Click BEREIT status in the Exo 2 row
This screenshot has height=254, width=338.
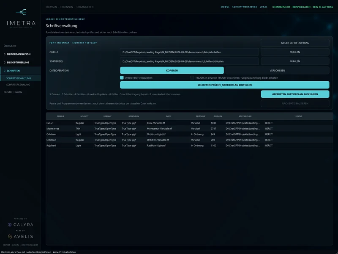click(x=269, y=123)
